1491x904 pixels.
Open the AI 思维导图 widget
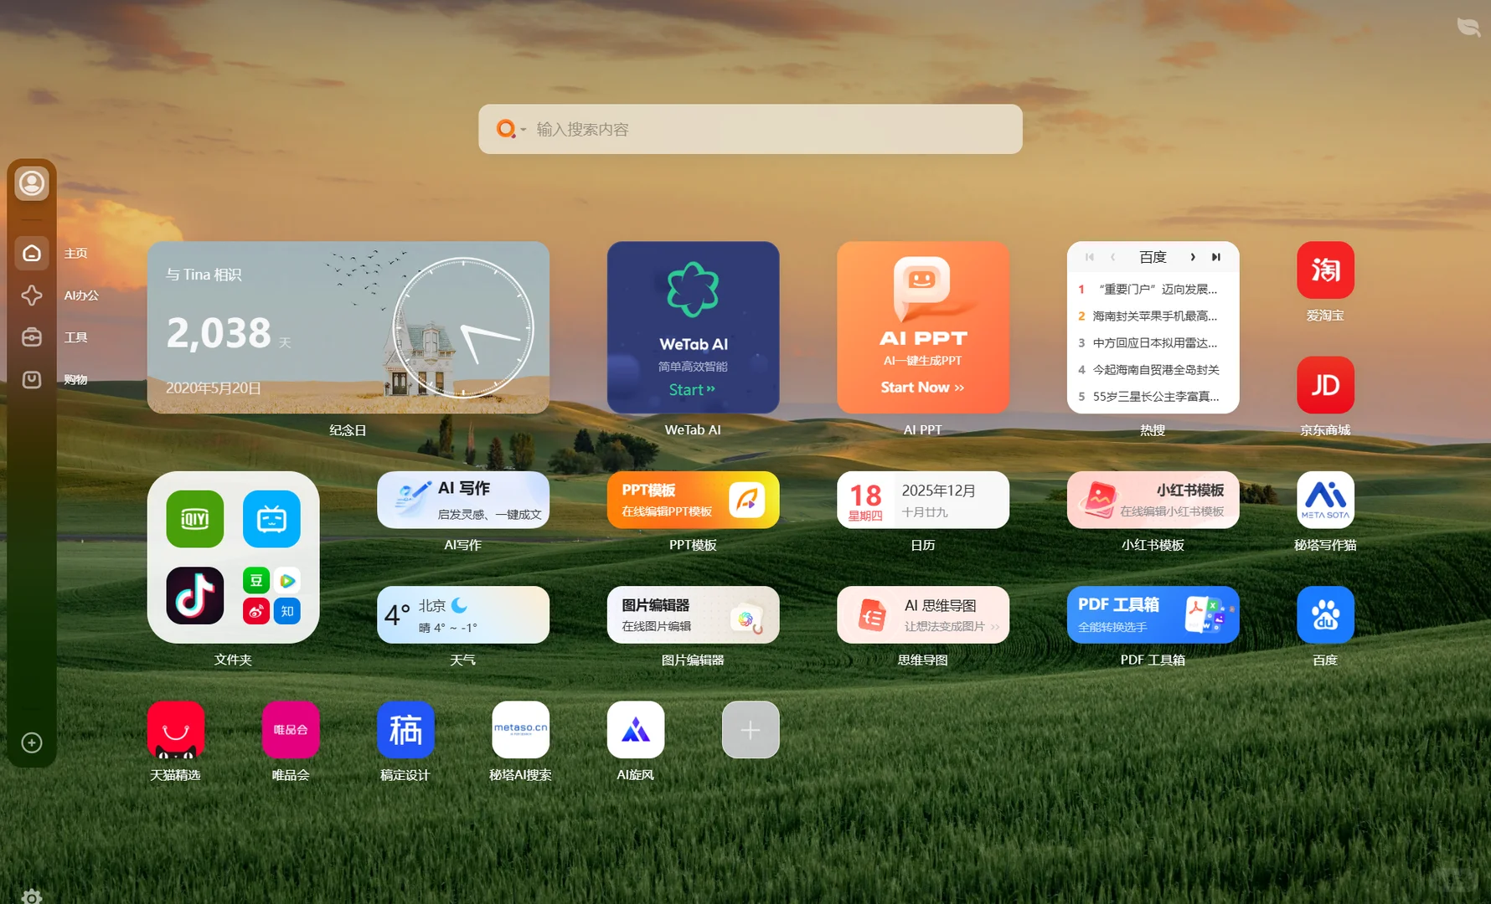[923, 615]
